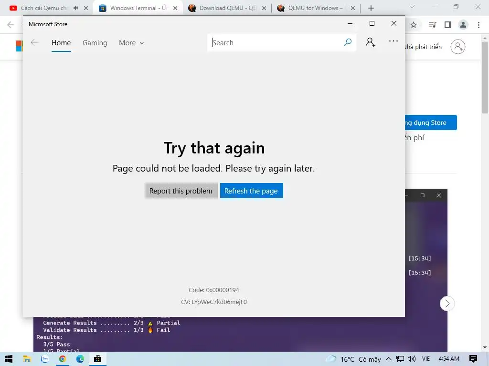Click the Microsoft Store taskbar icon
This screenshot has width=489, height=366.
point(97,359)
